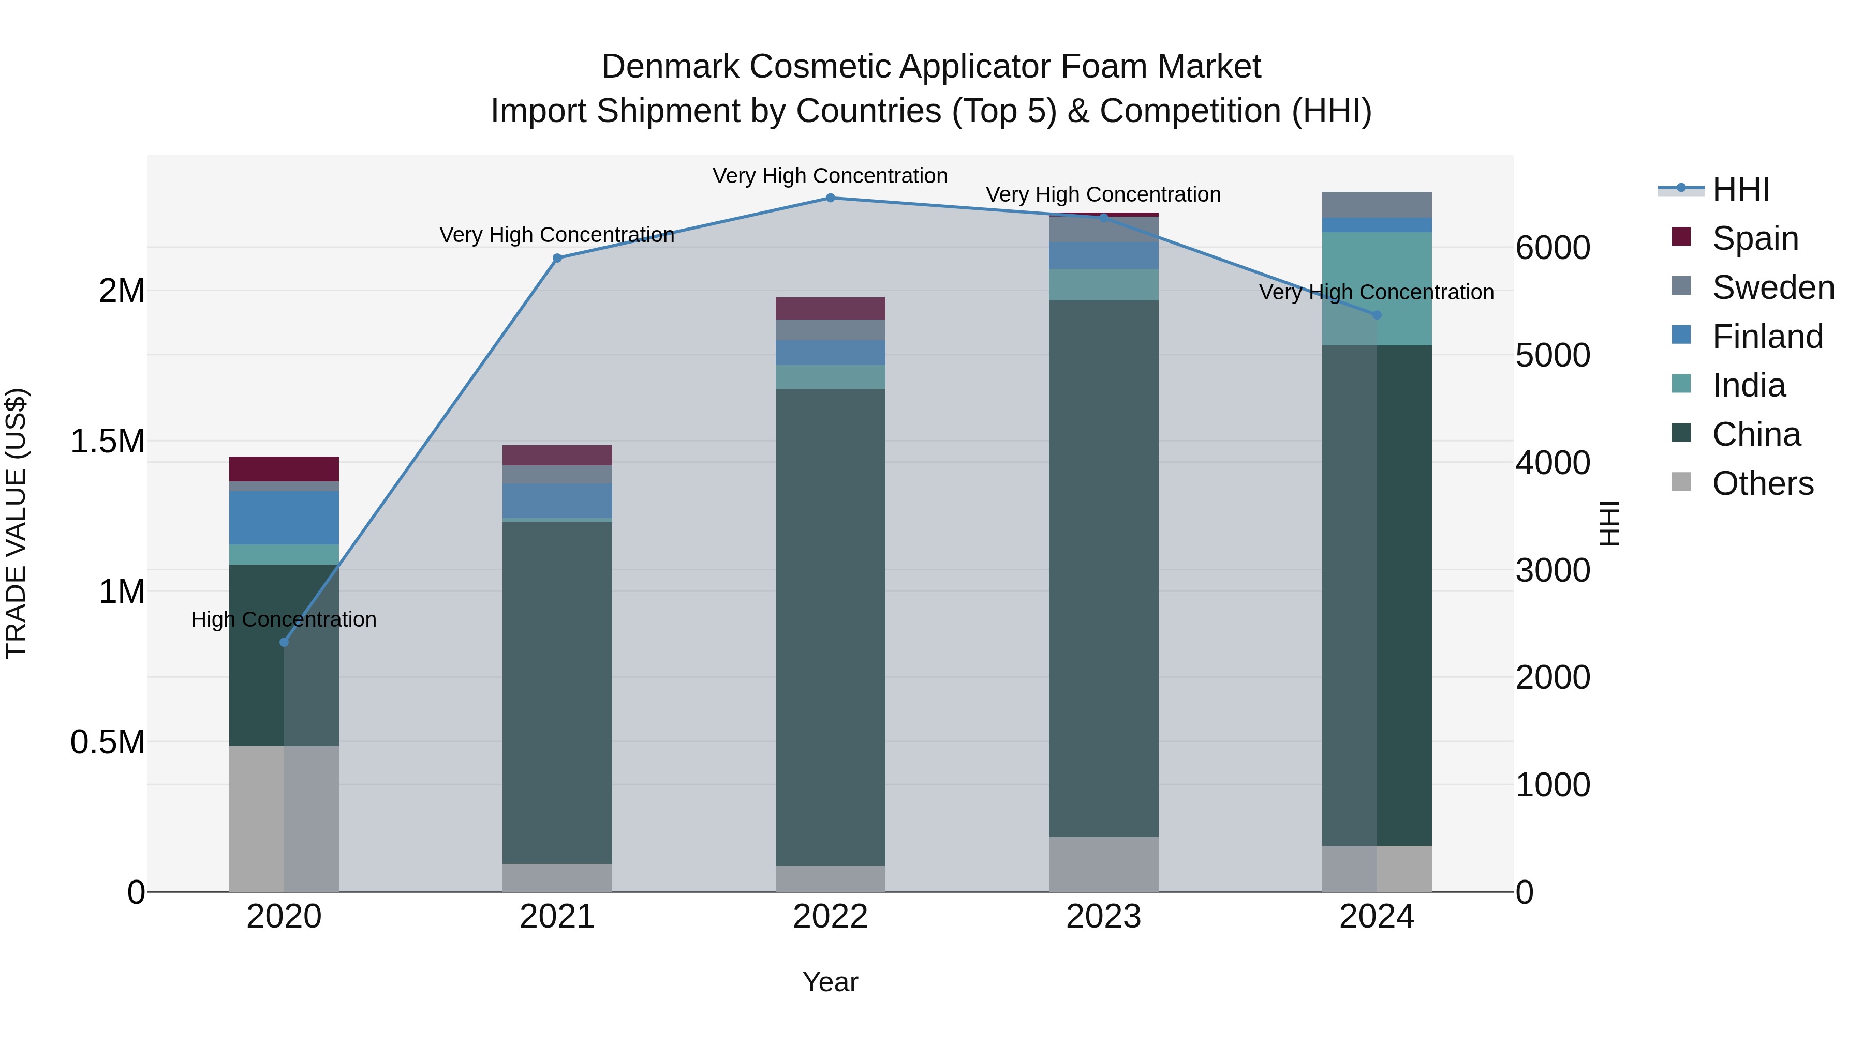Click the Spain segment in the 2020 bar
Screen dimensions: 1863x1047
(x=284, y=469)
